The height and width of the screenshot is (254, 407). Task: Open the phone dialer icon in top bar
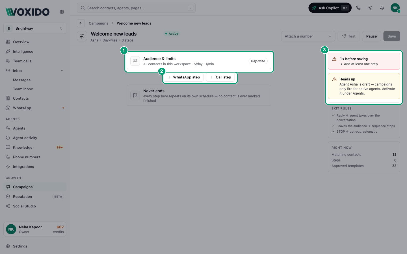click(x=358, y=8)
